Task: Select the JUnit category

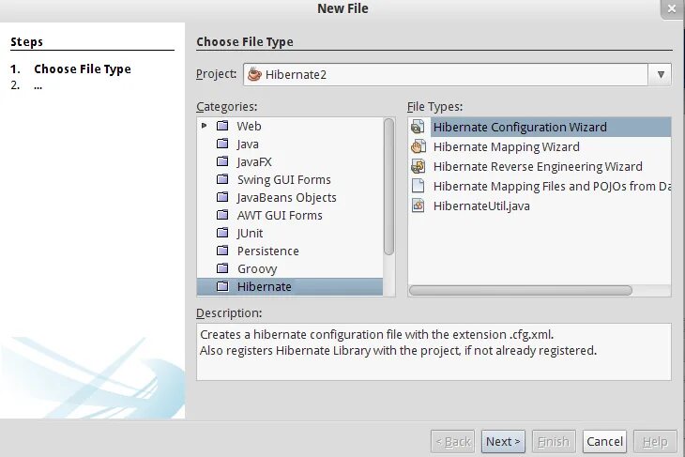Action: [250, 234]
